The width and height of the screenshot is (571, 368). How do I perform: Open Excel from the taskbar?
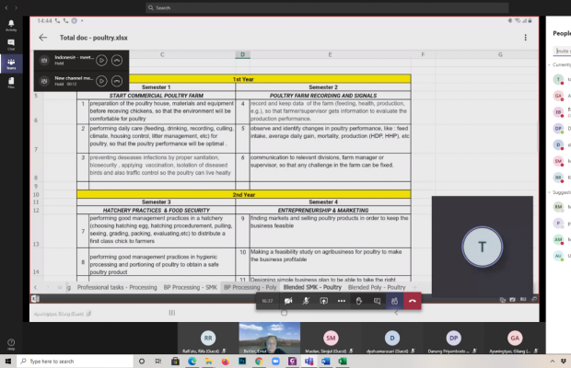[x=343, y=361]
